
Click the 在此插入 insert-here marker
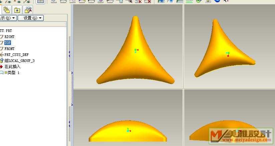click(x=12, y=67)
